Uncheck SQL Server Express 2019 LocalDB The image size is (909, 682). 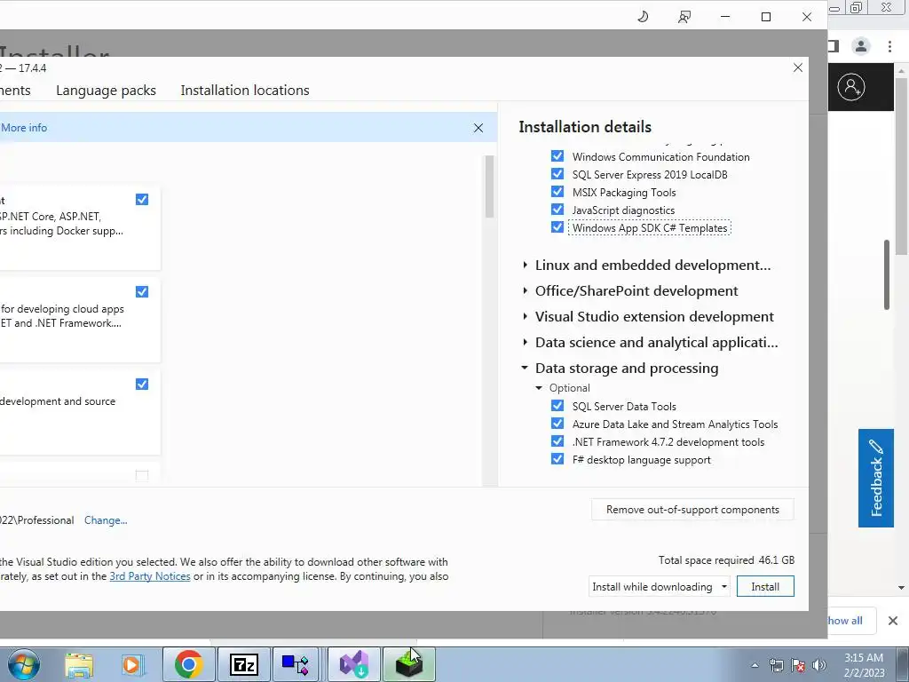pyautogui.click(x=557, y=174)
